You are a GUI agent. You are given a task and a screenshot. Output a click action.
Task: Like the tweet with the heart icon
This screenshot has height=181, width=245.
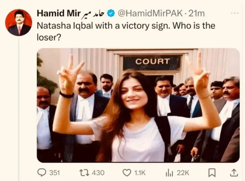(127, 173)
